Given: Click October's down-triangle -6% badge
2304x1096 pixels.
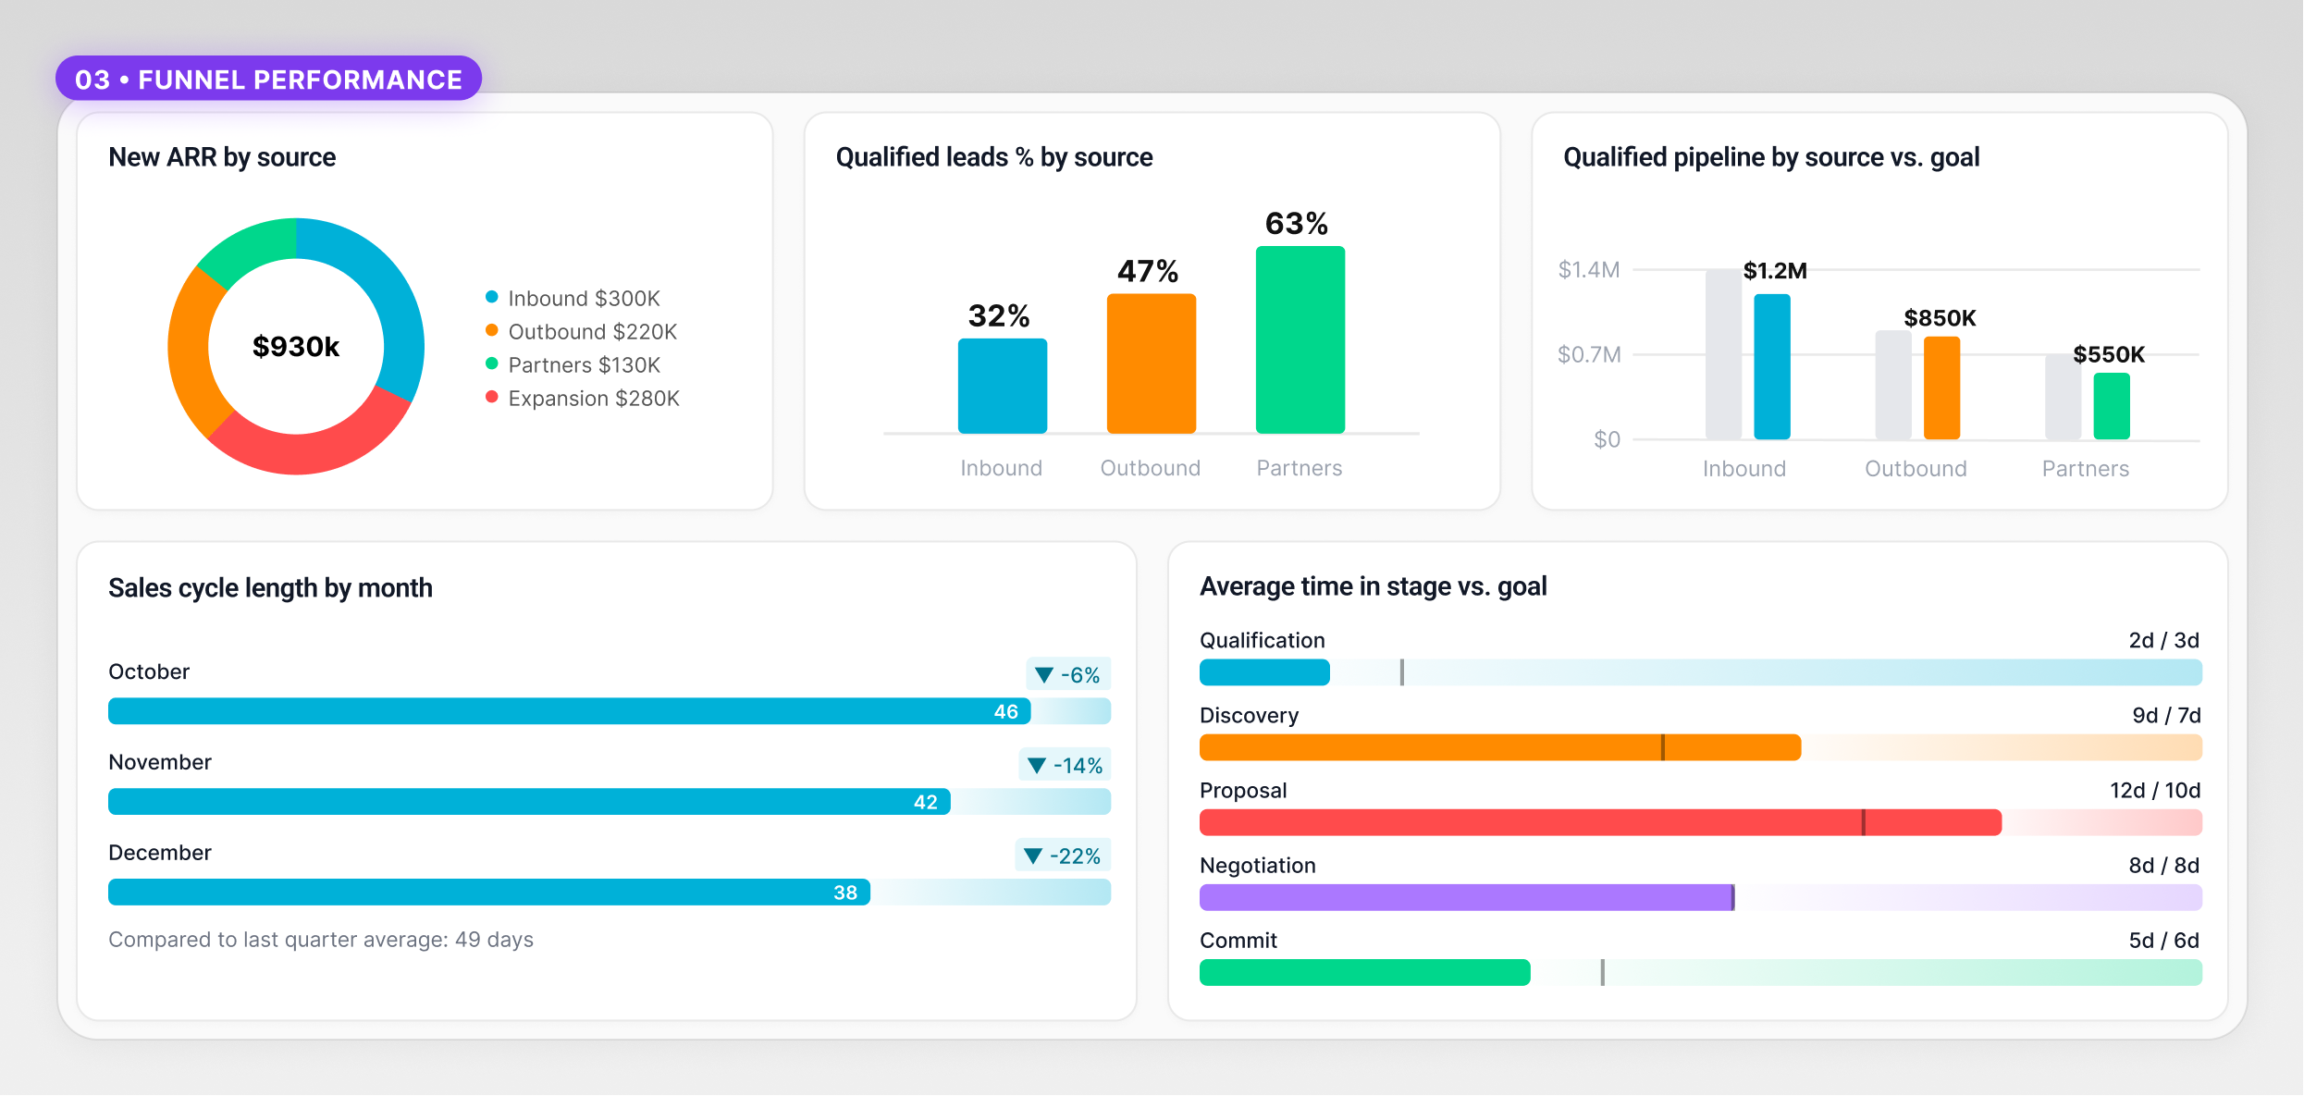Looking at the screenshot, I should [x=1068, y=674].
